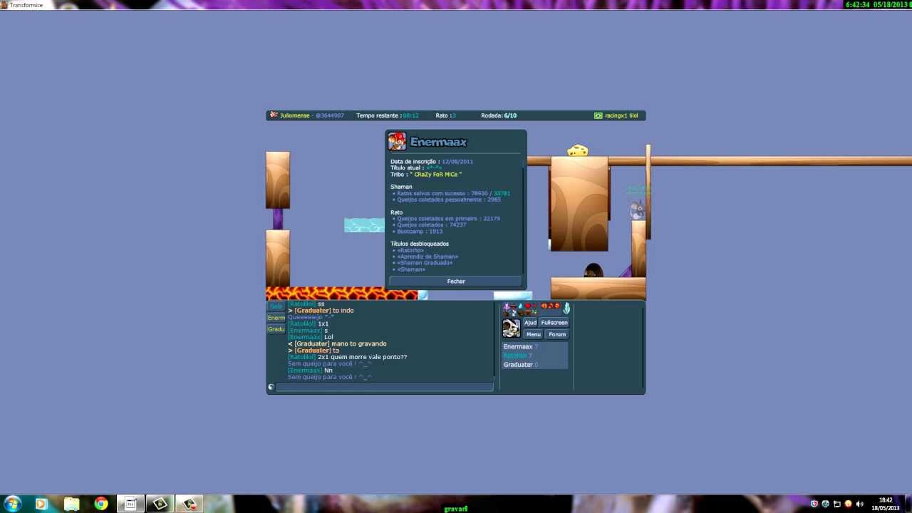Open the game Menu button
912x513 pixels.
[534, 334]
